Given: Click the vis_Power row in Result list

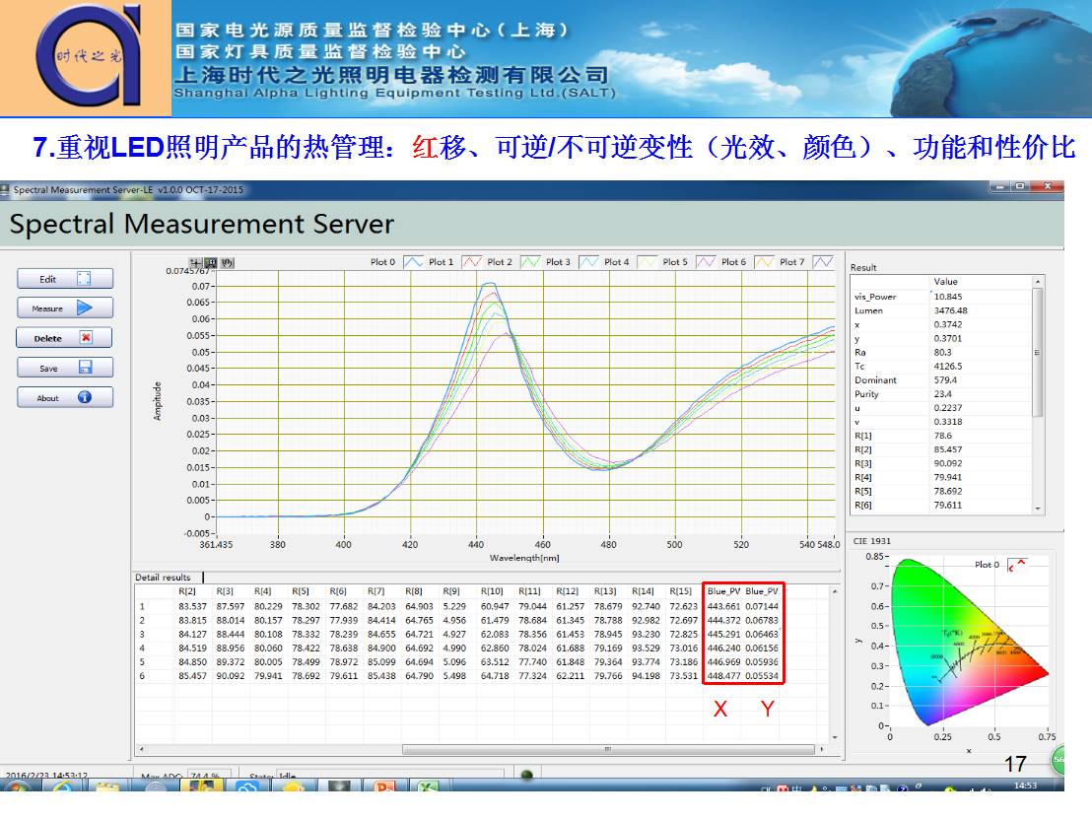Looking at the screenshot, I should pos(940,297).
